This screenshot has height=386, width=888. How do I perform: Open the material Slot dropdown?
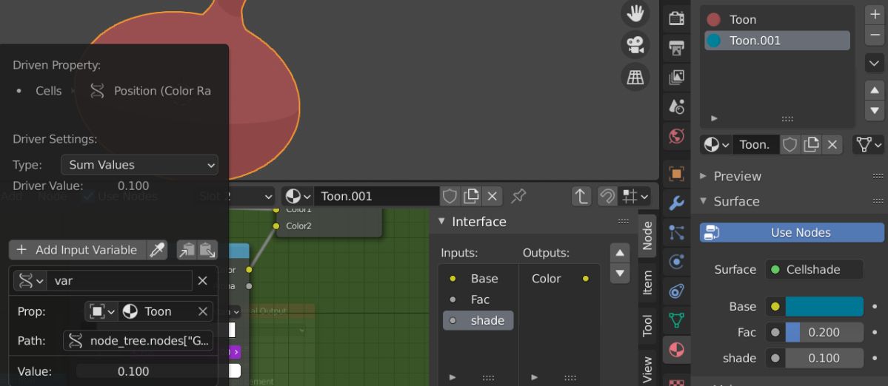pos(236,196)
